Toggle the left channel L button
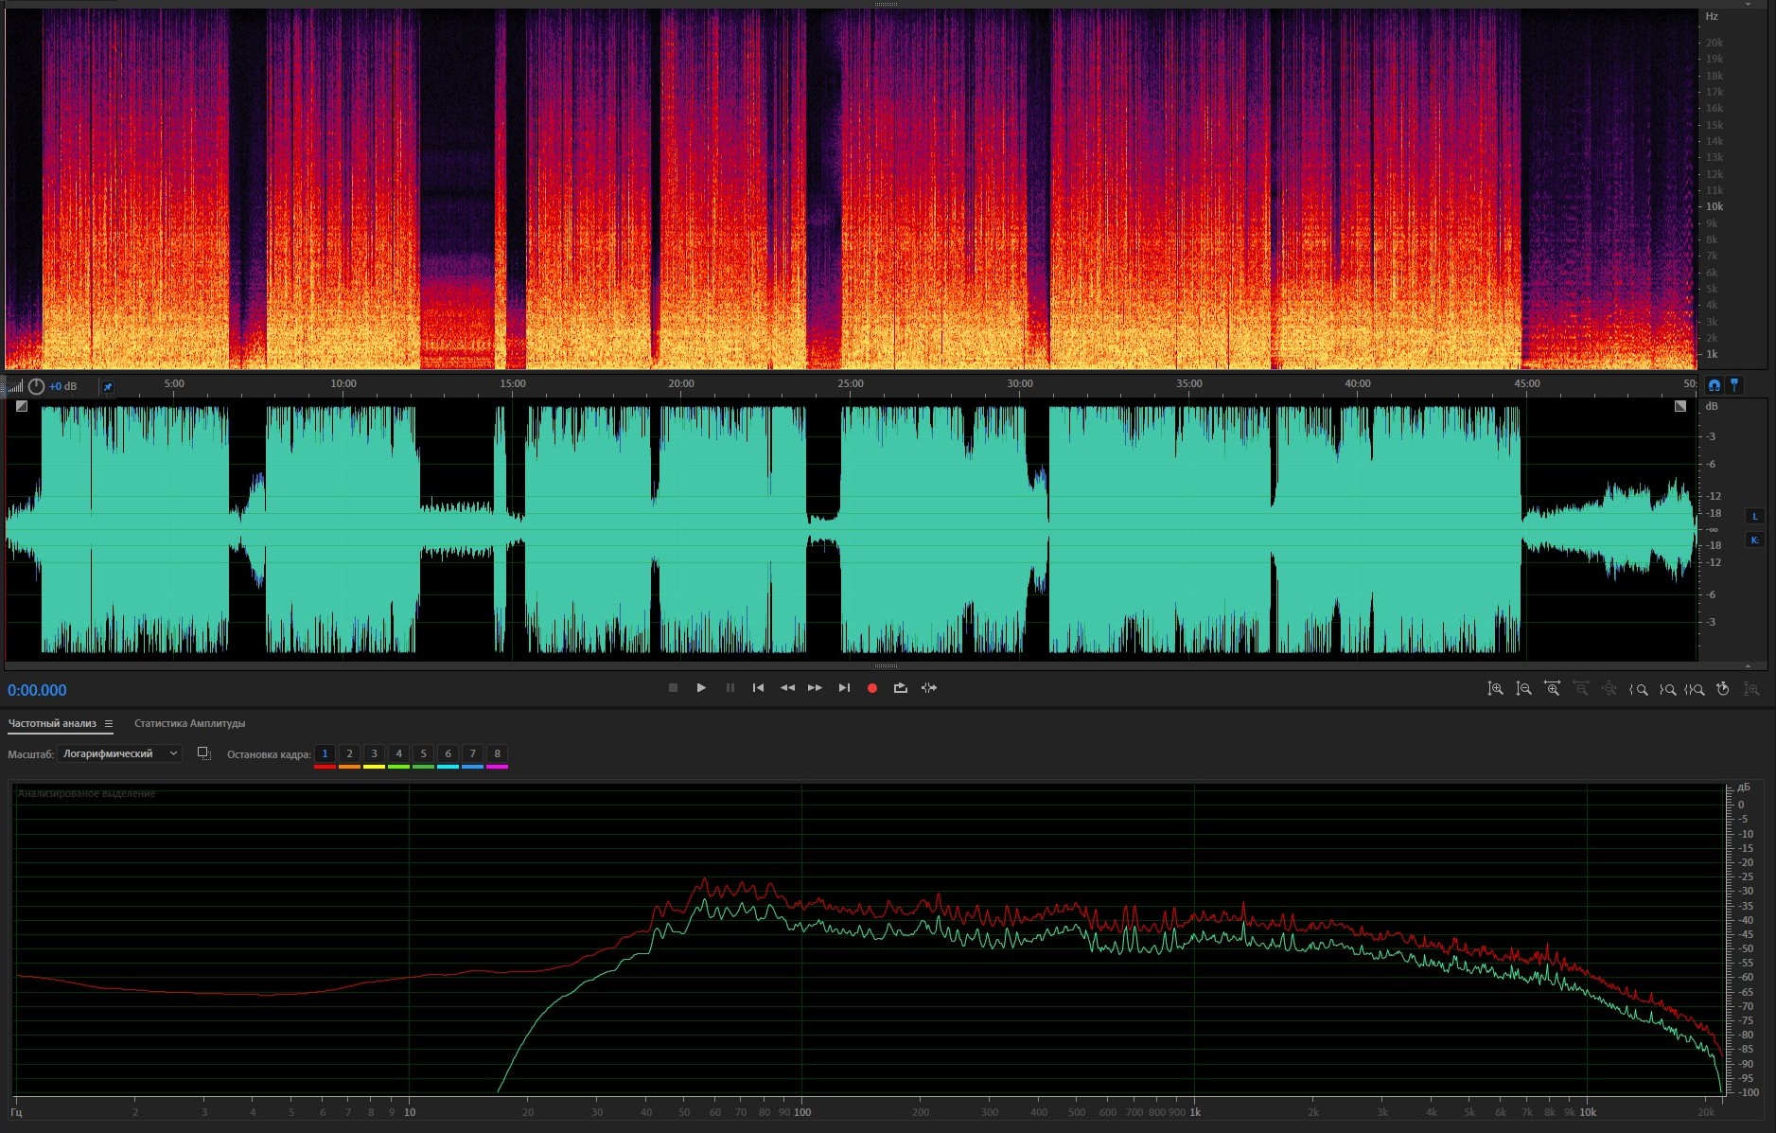 coord(1754,516)
